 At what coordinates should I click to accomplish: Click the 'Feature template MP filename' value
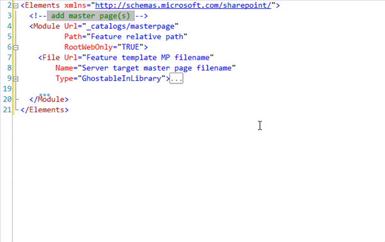(148, 58)
